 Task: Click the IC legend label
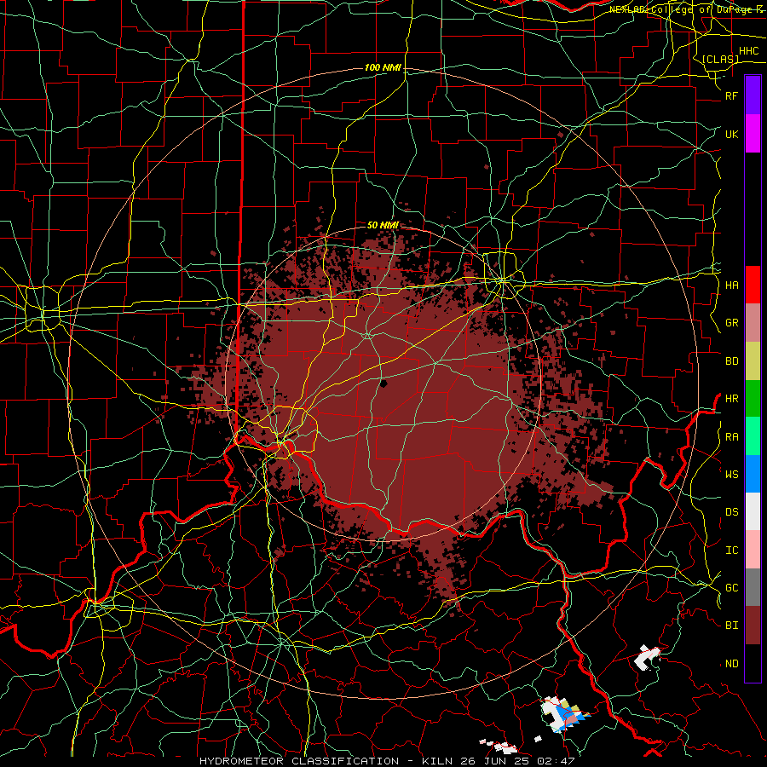732,551
